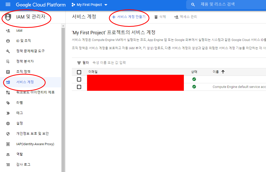266x172 pixels.
Task: Click the plus icon of 서비스 계정 만들기
Action: coord(114,17)
